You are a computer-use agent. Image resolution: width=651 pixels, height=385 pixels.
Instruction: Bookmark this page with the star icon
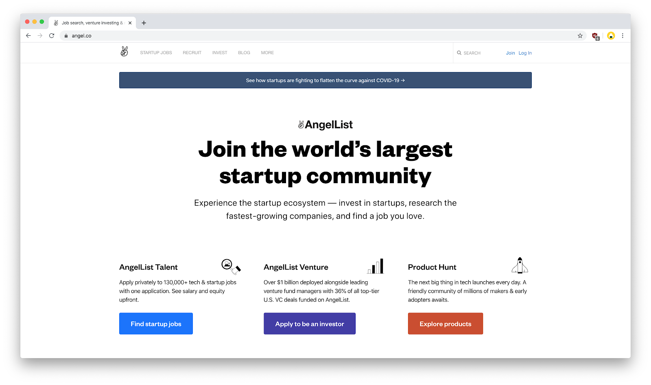[x=580, y=36]
